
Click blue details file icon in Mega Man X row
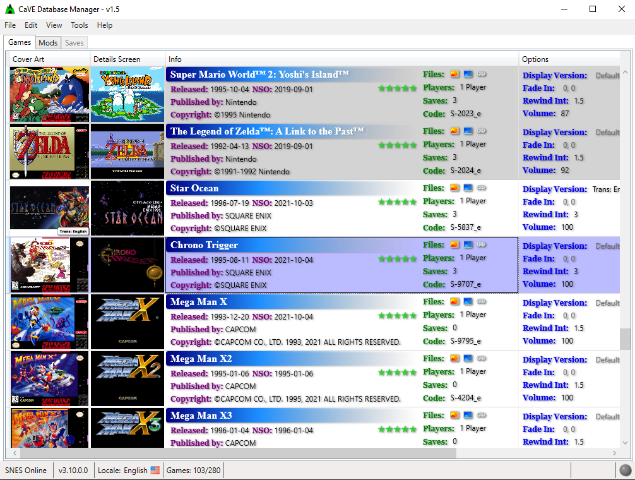pos(468,301)
